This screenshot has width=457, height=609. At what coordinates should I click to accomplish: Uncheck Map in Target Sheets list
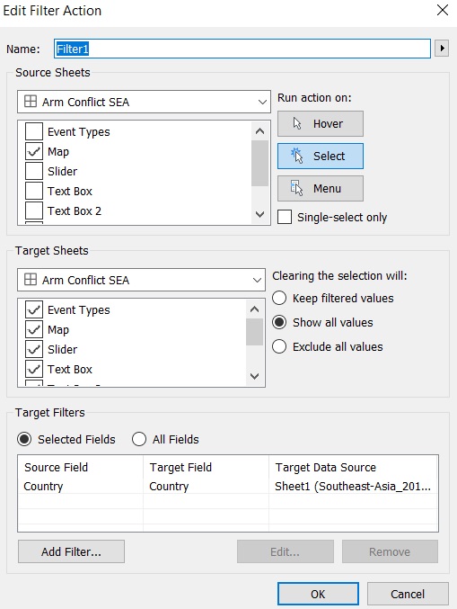click(34, 330)
